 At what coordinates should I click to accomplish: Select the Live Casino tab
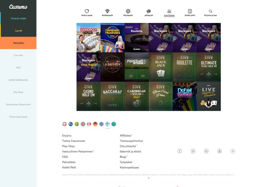[169, 13]
